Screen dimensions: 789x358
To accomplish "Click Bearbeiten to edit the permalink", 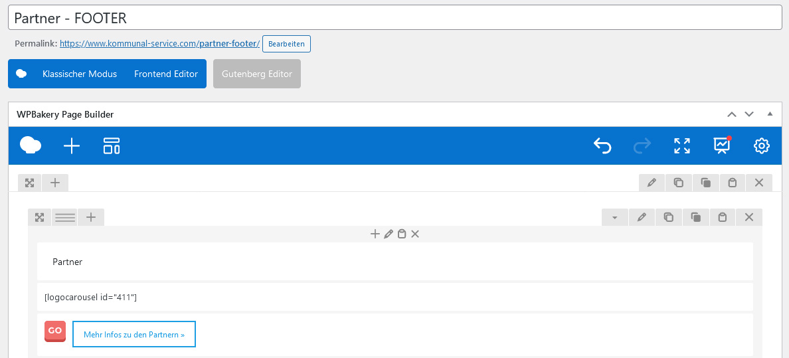I will pos(287,44).
